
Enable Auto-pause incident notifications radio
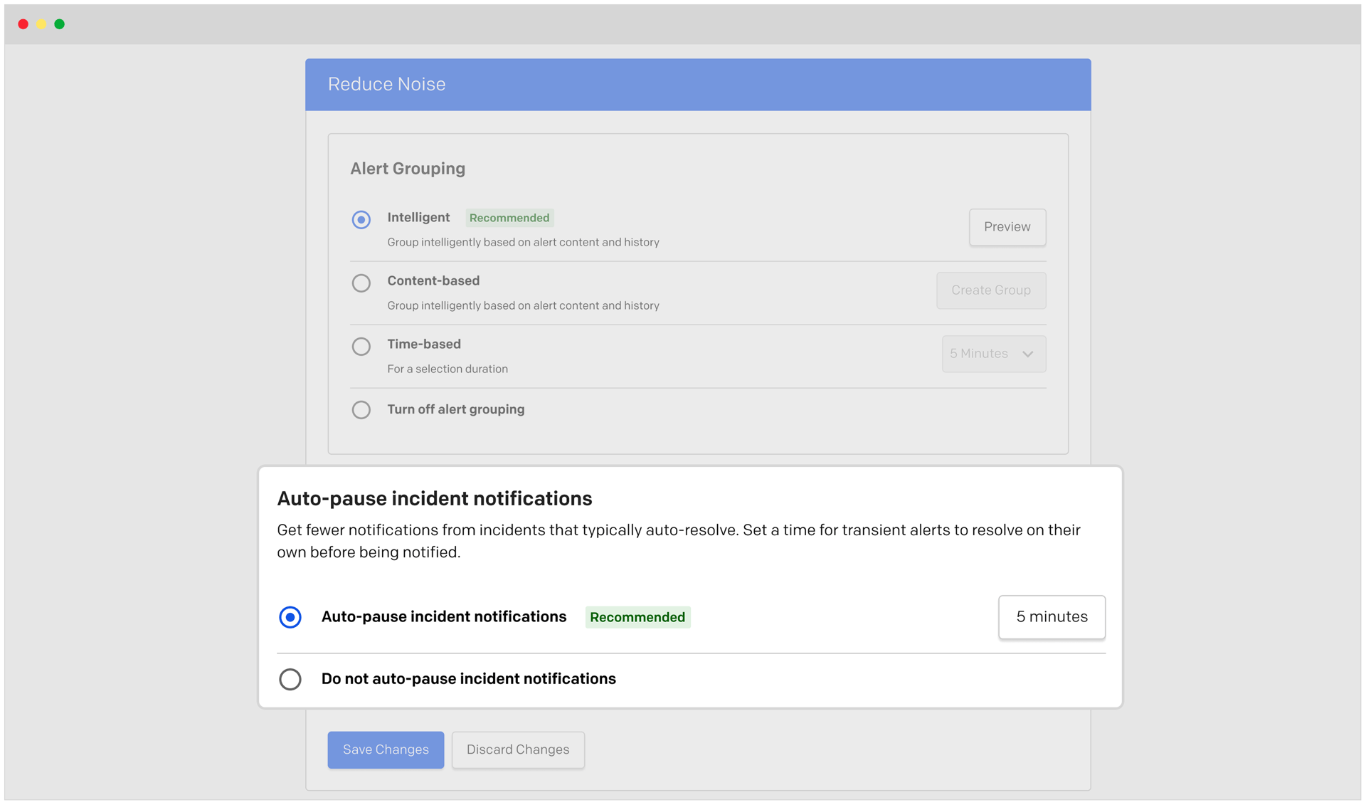point(290,617)
